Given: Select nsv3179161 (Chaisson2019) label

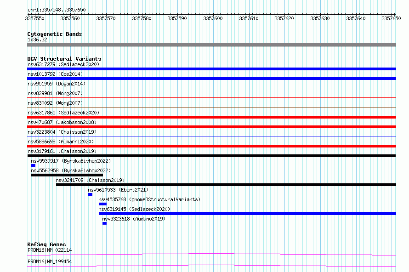Looking at the screenshot, I should tap(62, 151).
